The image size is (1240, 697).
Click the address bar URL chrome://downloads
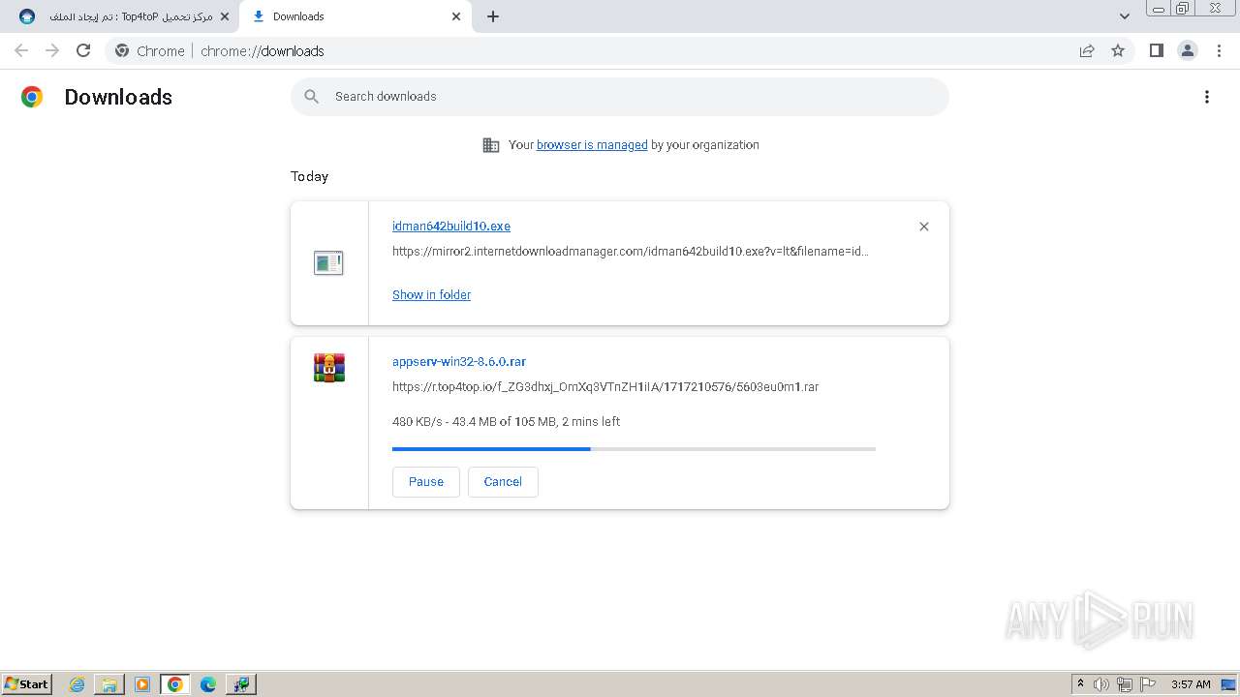[x=263, y=50]
